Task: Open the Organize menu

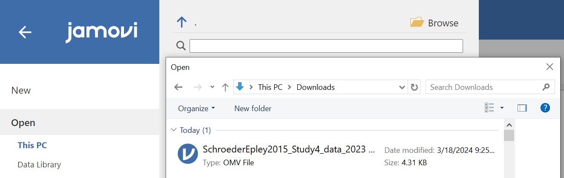Action: [196, 109]
